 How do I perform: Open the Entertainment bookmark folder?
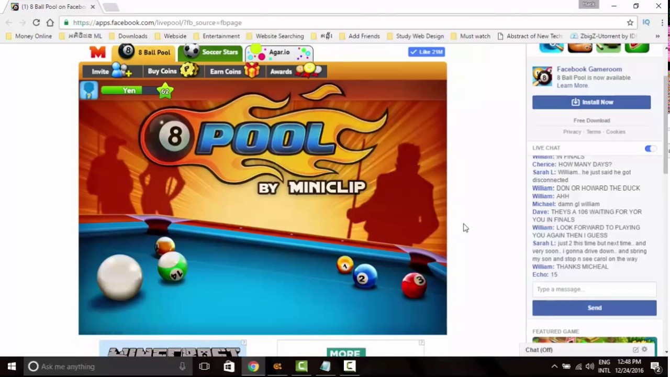[x=216, y=36]
